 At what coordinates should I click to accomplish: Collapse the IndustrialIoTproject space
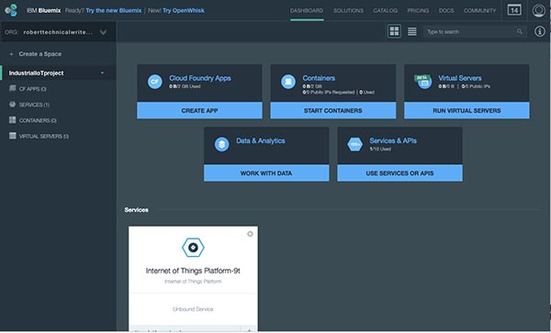pyautogui.click(x=102, y=73)
